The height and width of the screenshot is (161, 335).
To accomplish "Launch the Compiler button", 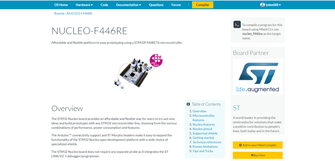I will [x=203, y=5].
